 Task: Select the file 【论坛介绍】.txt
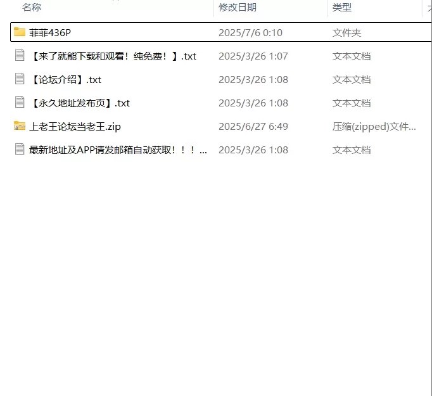coord(66,80)
